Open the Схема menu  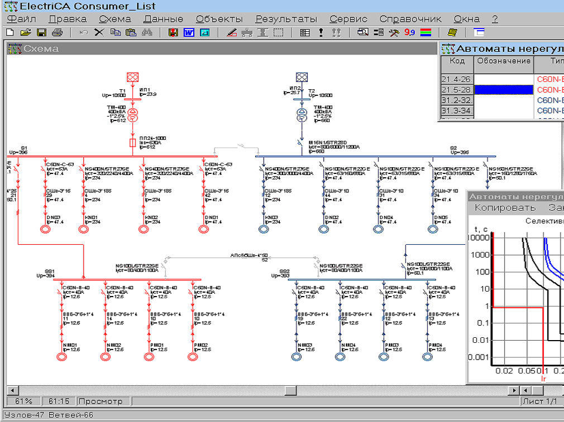pos(115,19)
